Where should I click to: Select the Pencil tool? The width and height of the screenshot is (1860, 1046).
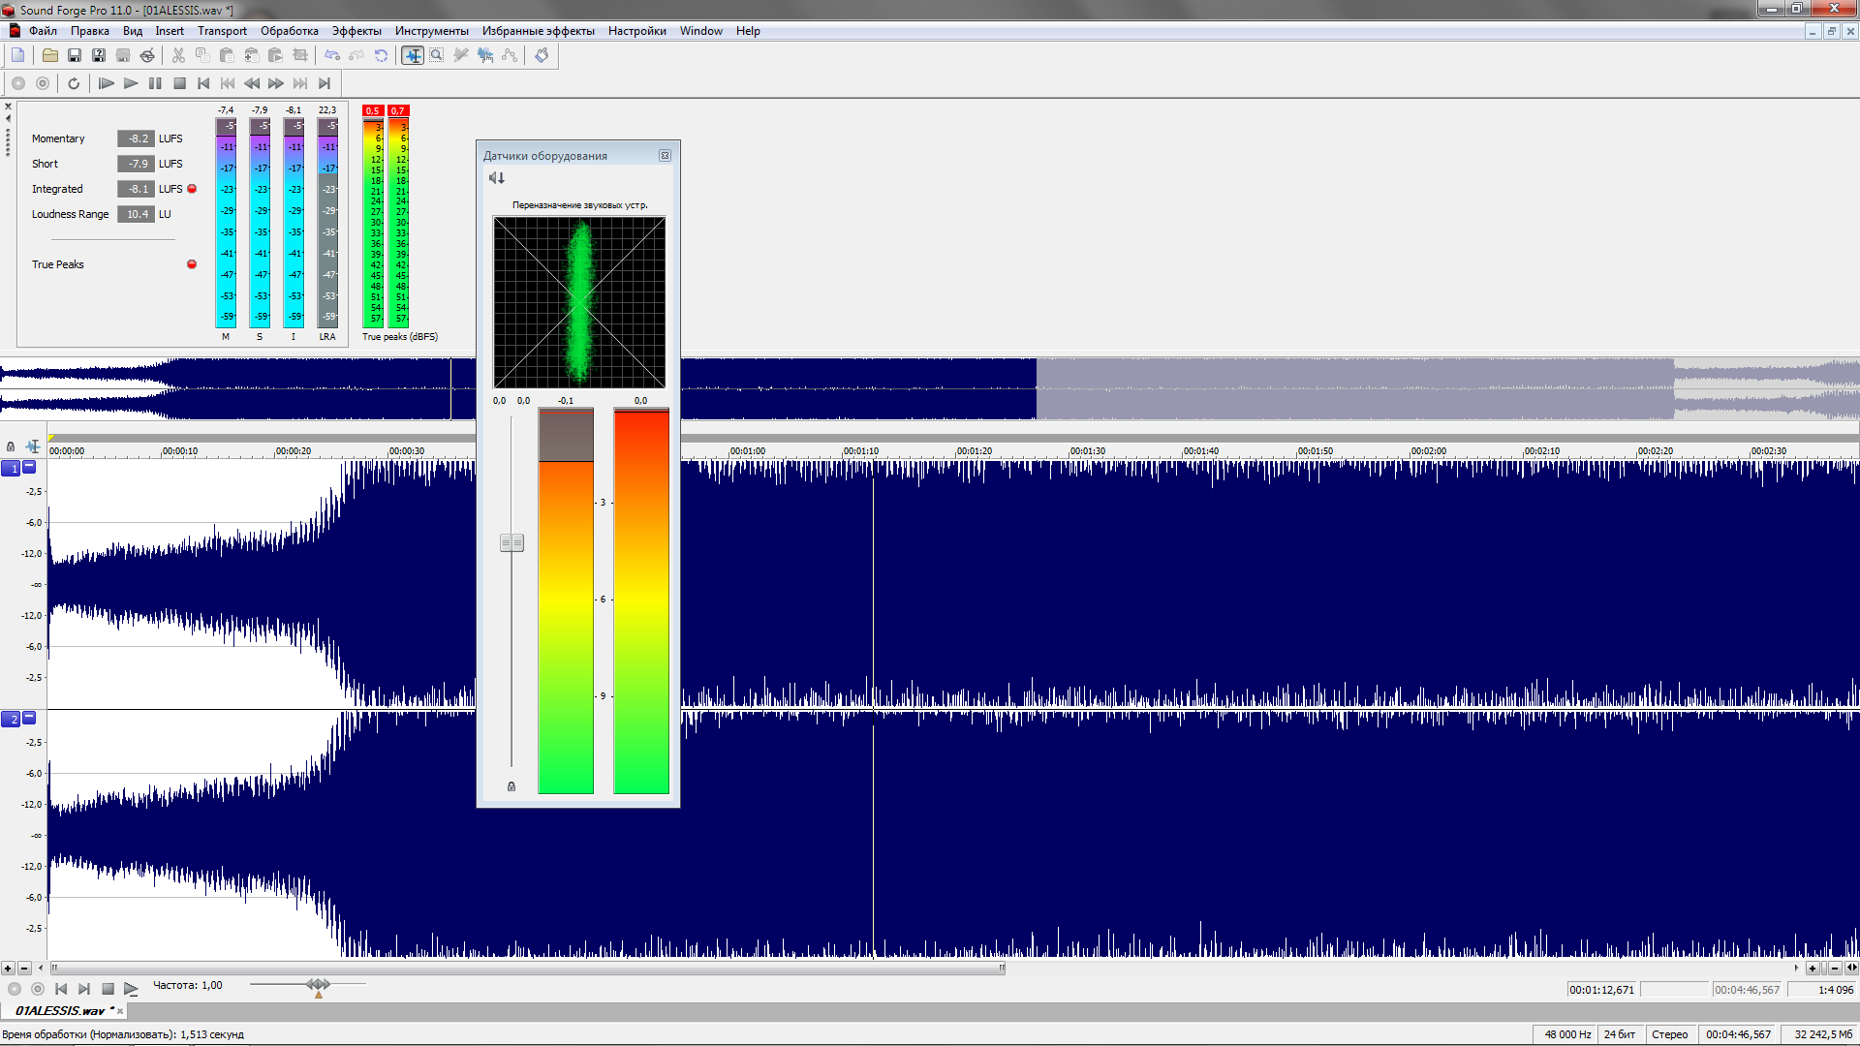pos(461,55)
